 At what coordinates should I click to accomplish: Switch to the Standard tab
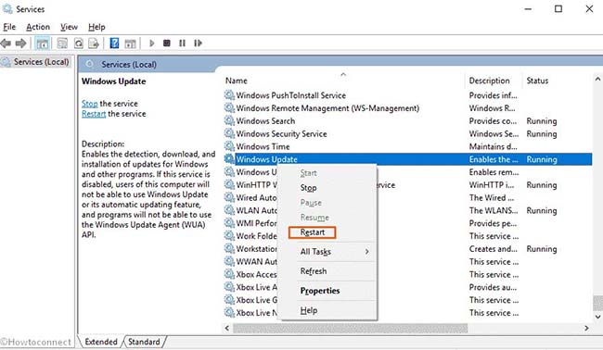144,342
